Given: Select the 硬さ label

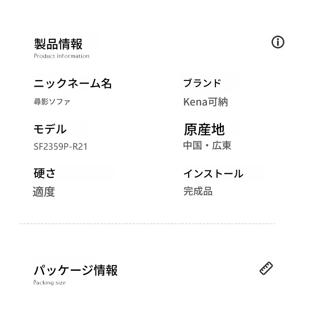Looking at the screenshot, I should [x=45, y=173].
